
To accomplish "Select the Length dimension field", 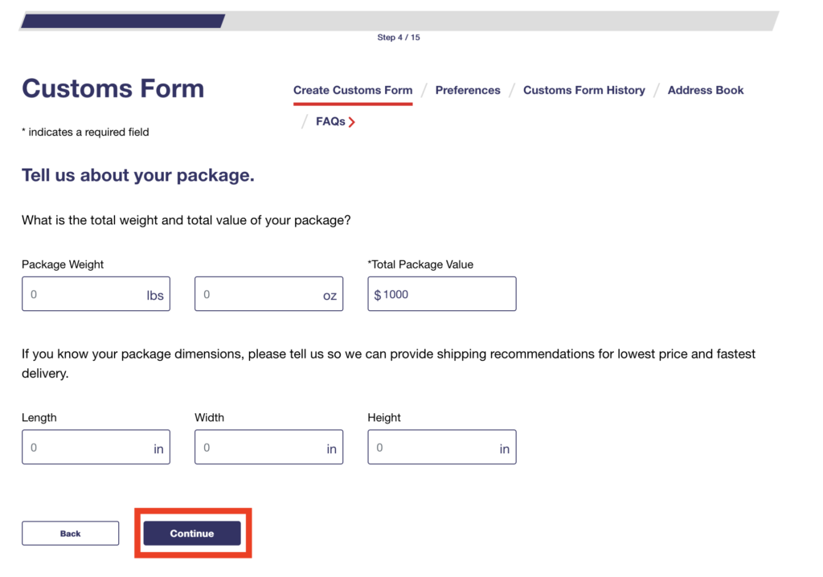I will [84, 448].
